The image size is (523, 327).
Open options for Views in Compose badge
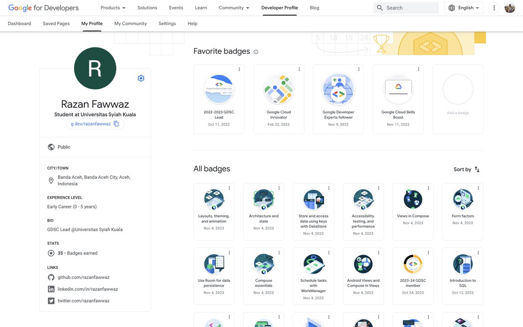click(428, 188)
